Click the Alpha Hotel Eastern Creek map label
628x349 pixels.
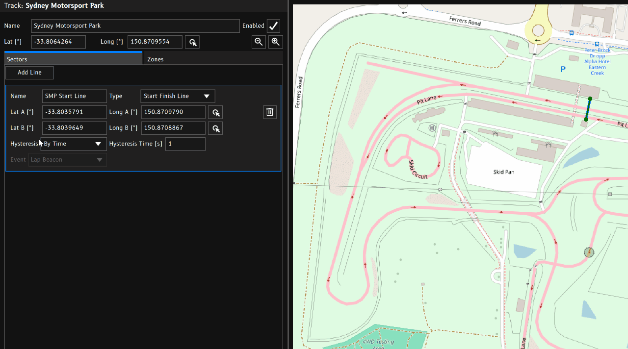[597, 62]
